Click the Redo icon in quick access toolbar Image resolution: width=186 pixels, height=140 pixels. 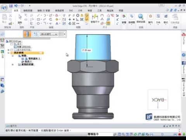click(x=22, y=6)
